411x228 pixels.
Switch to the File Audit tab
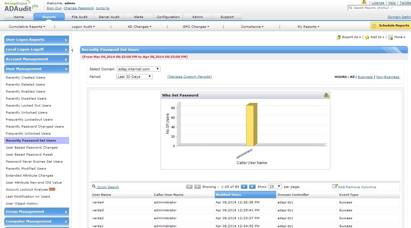pos(79,17)
